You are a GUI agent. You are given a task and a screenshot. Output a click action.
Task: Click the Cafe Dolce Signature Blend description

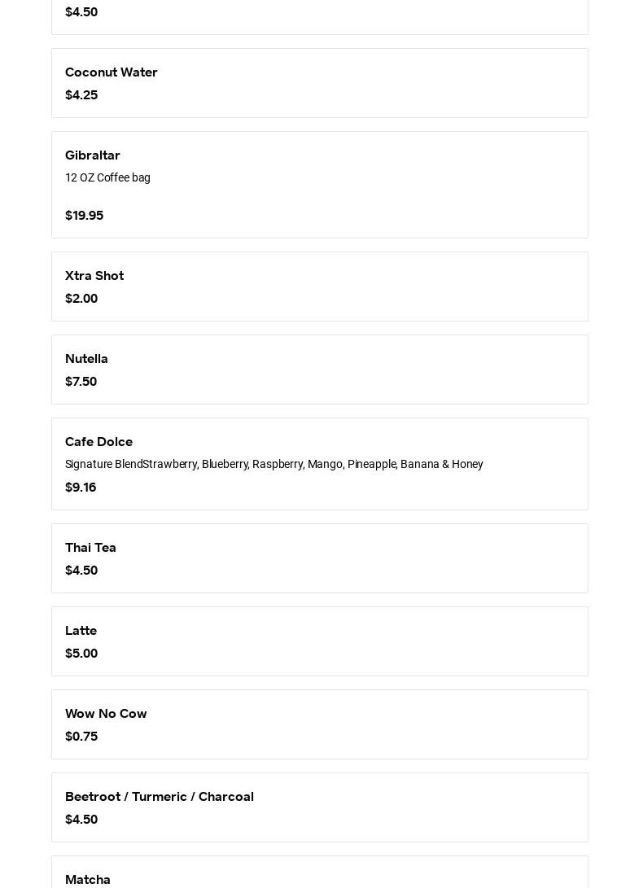coord(274,464)
